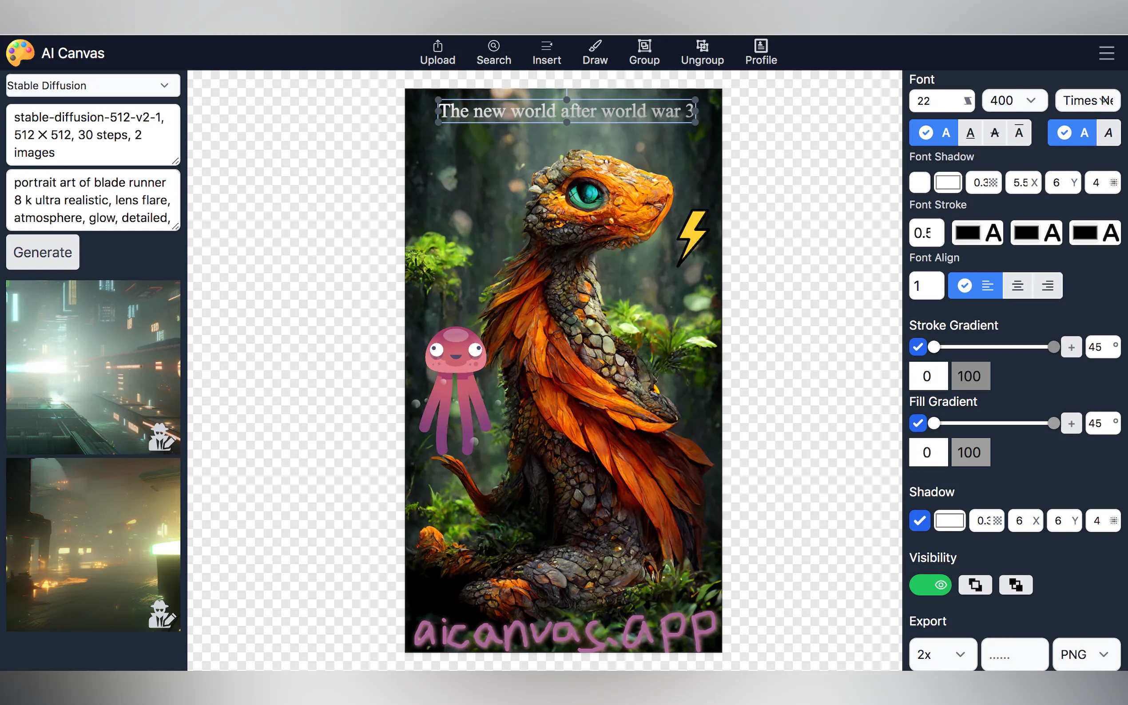Open the Profile menu

(x=761, y=52)
